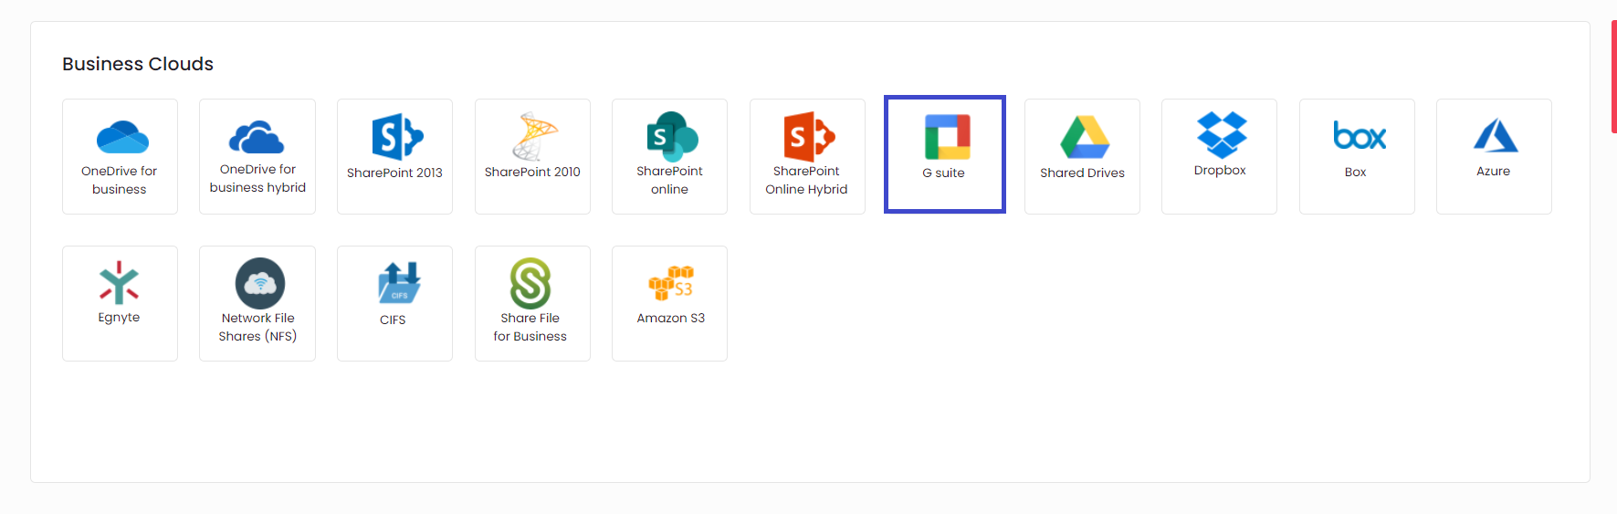1617x514 pixels.
Task: Open Share File for Business tile
Action: [532, 303]
